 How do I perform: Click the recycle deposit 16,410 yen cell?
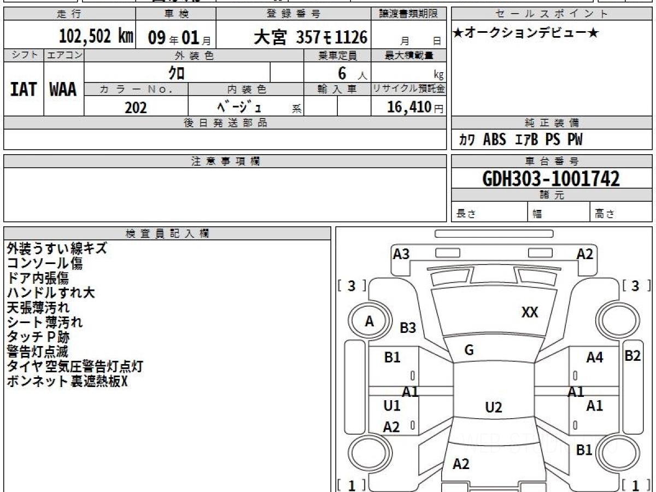pyautogui.click(x=408, y=107)
